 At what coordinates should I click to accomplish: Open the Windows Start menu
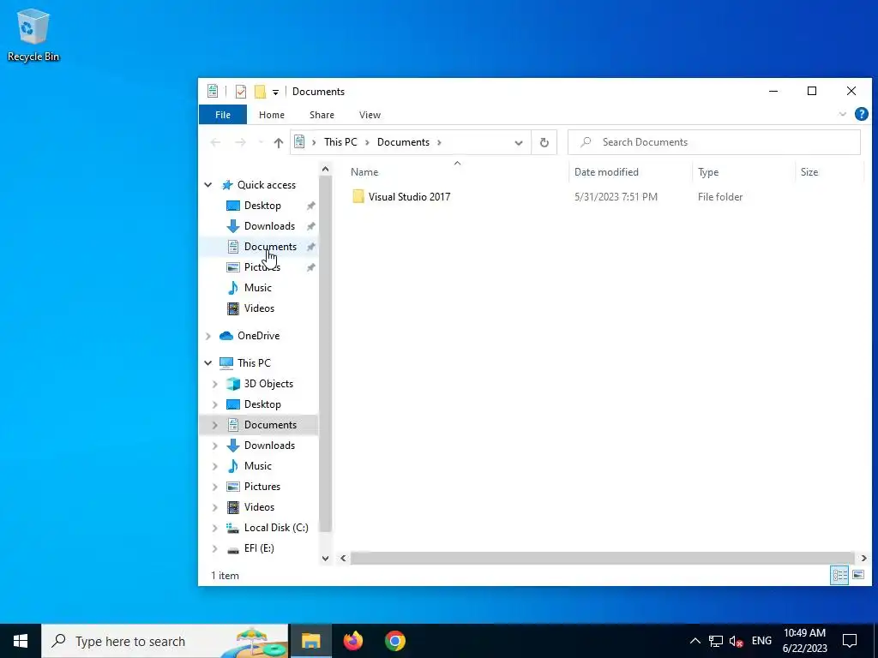click(21, 641)
